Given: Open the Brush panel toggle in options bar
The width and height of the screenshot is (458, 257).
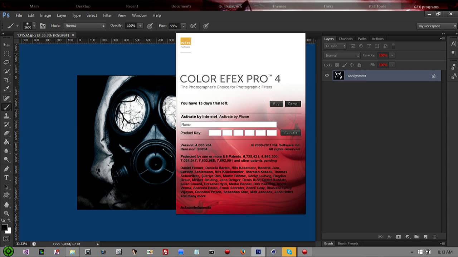Looking at the screenshot, I should click(x=43, y=26).
